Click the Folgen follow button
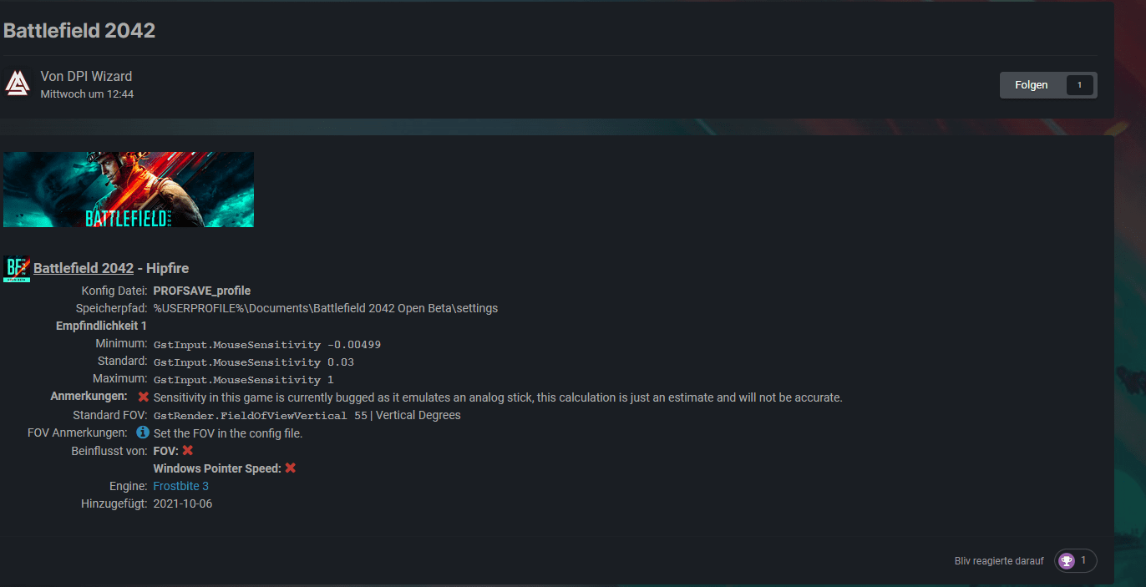Viewport: 1146px width, 587px height. point(1032,85)
